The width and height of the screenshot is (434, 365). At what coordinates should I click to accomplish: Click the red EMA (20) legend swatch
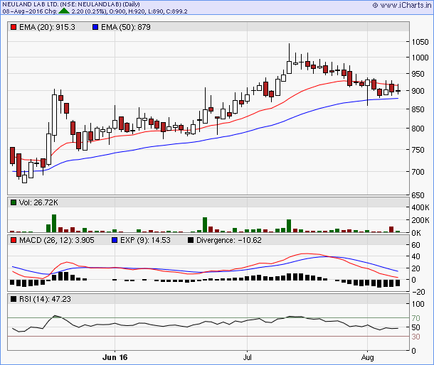(x=14, y=28)
